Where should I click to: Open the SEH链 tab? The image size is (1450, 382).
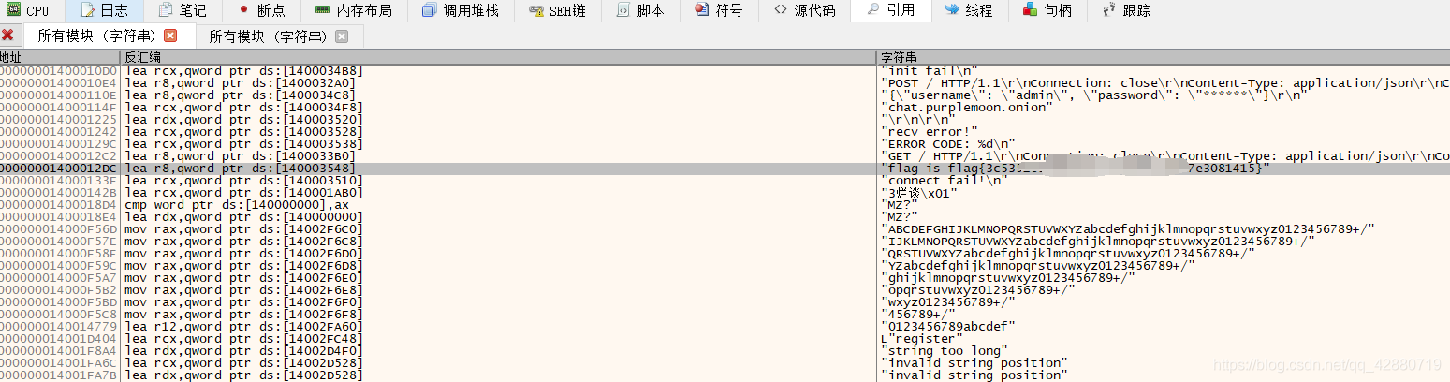(x=557, y=11)
